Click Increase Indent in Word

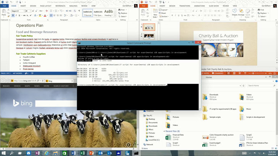pos(70,11)
